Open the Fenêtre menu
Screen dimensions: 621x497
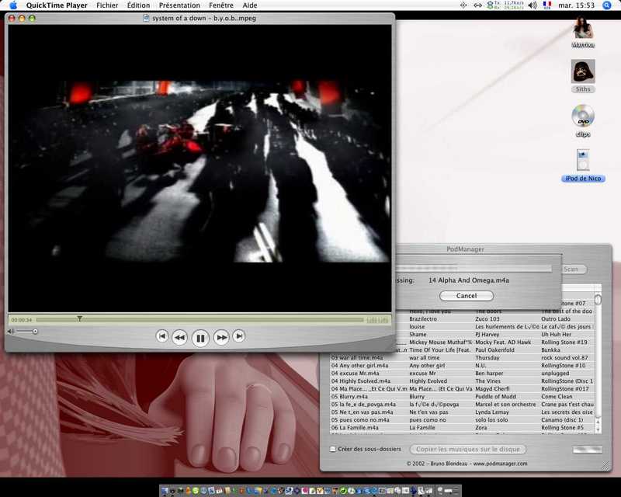pyautogui.click(x=221, y=5)
